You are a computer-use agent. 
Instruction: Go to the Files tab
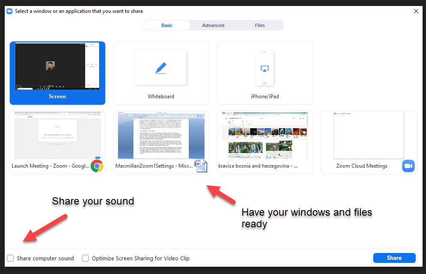[260, 25]
